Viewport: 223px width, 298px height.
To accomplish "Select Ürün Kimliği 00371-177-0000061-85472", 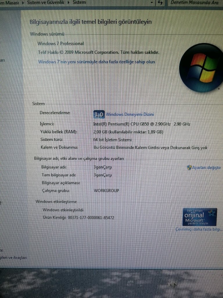I will [x=78, y=218].
